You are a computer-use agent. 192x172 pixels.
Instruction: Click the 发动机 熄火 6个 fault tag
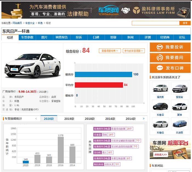click(103, 152)
